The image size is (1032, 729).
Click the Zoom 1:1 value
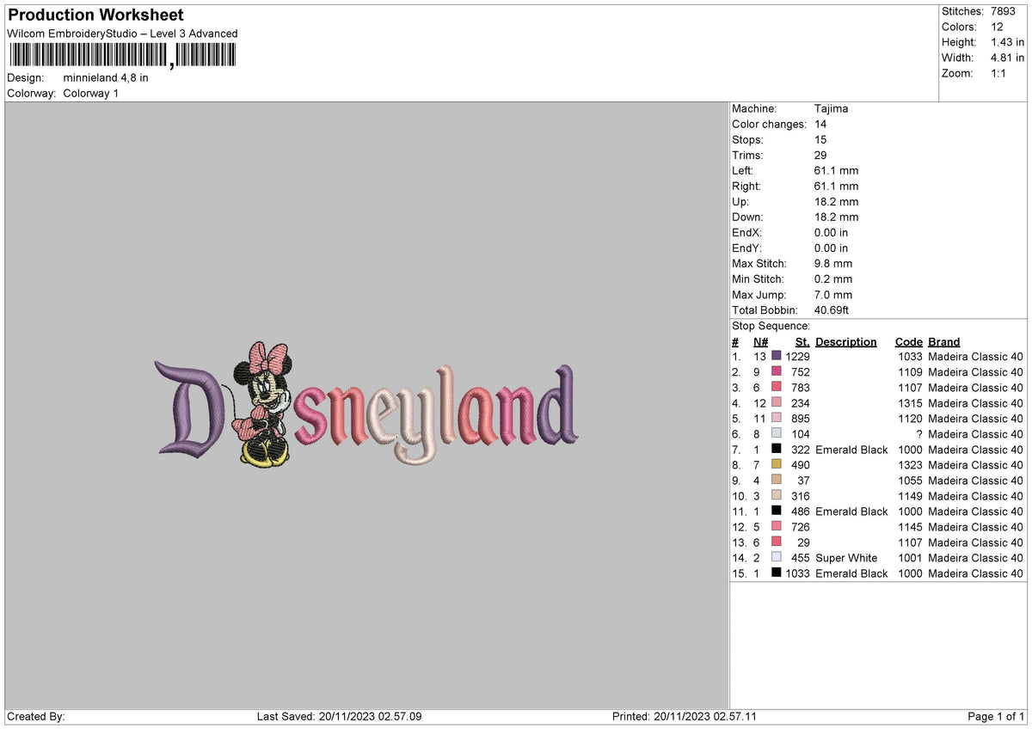pos(1000,73)
